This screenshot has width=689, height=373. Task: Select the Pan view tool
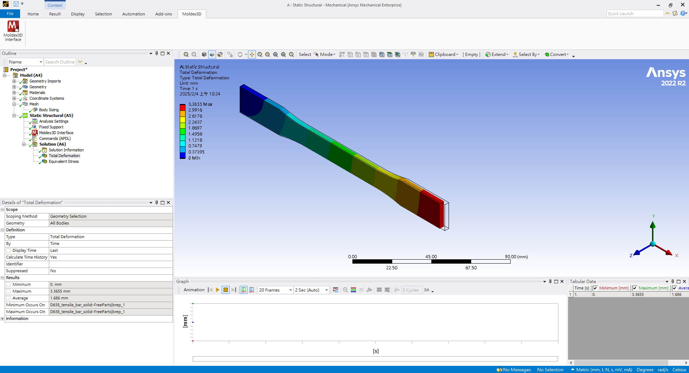coord(252,55)
